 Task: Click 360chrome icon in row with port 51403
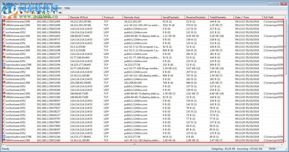pos(4,36)
